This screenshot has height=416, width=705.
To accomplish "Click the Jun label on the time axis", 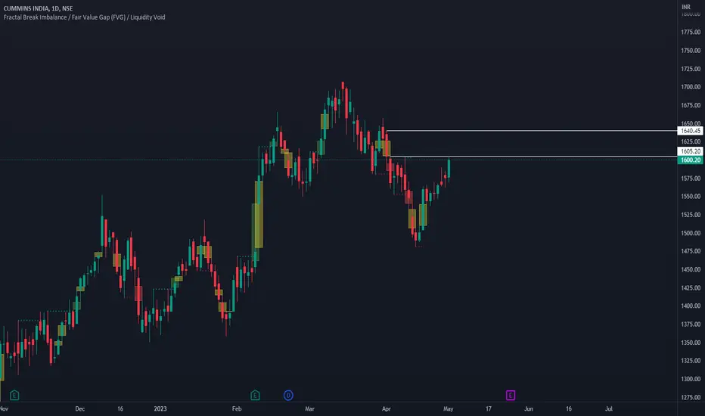I will click(x=528, y=408).
